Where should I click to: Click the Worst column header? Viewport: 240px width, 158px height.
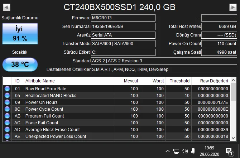click(153, 81)
